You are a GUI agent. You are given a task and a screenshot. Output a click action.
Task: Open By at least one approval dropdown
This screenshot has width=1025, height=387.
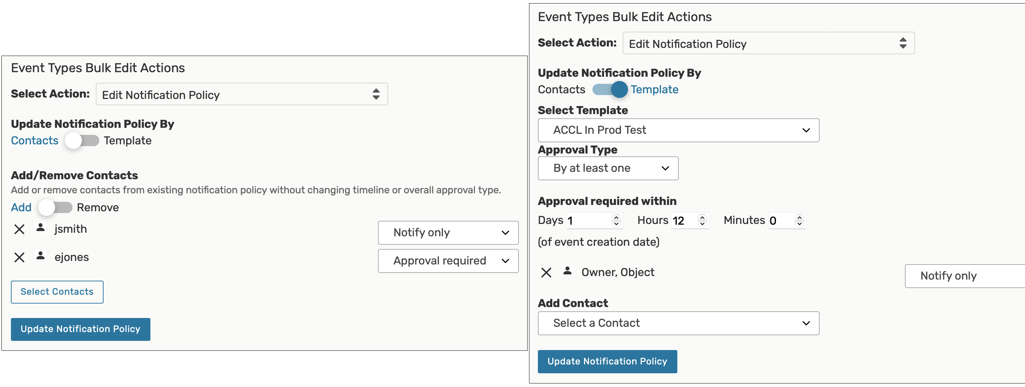(x=608, y=168)
